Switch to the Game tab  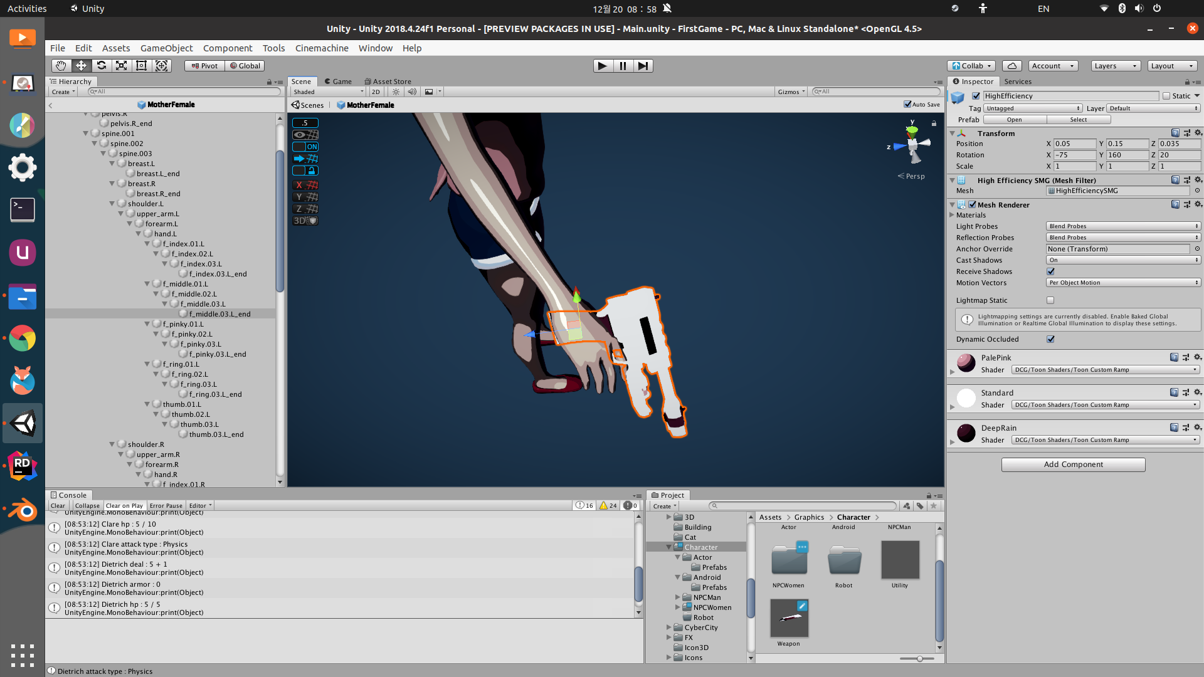[338, 81]
